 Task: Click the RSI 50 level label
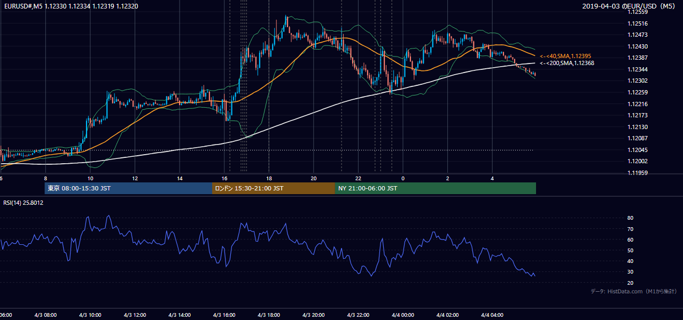pos(631,250)
